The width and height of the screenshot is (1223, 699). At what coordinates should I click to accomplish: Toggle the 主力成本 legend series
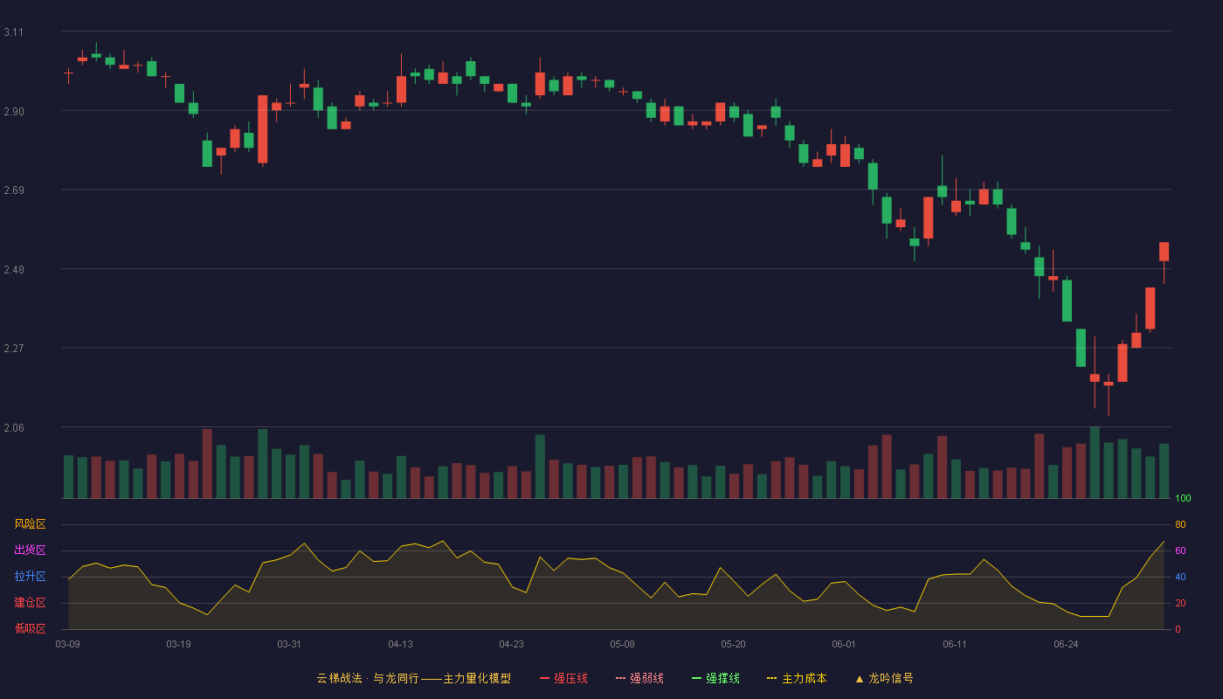(x=797, y=678)
